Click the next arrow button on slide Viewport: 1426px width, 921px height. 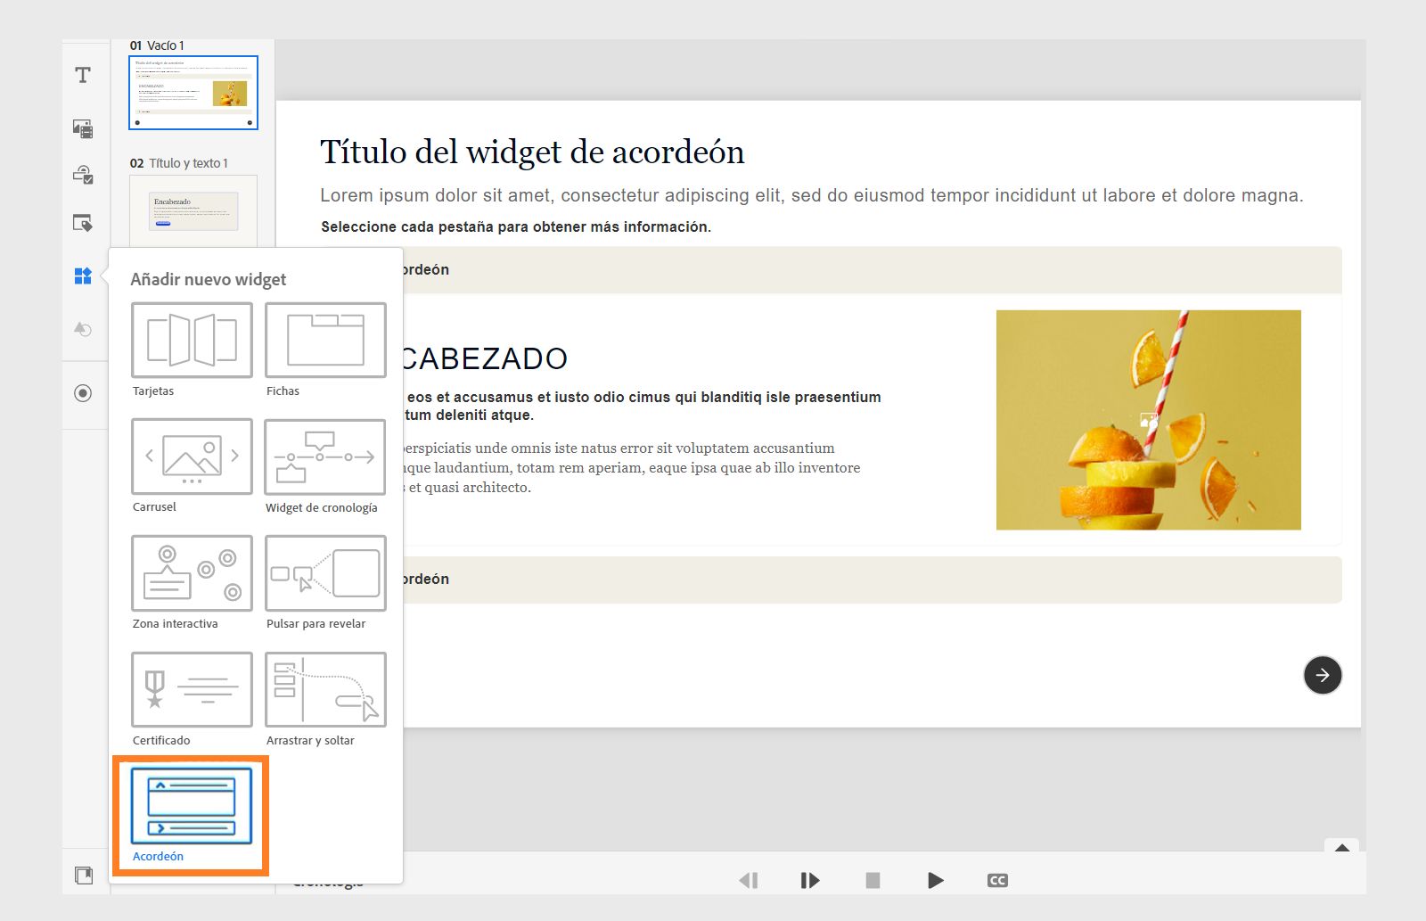[1323, 675]
